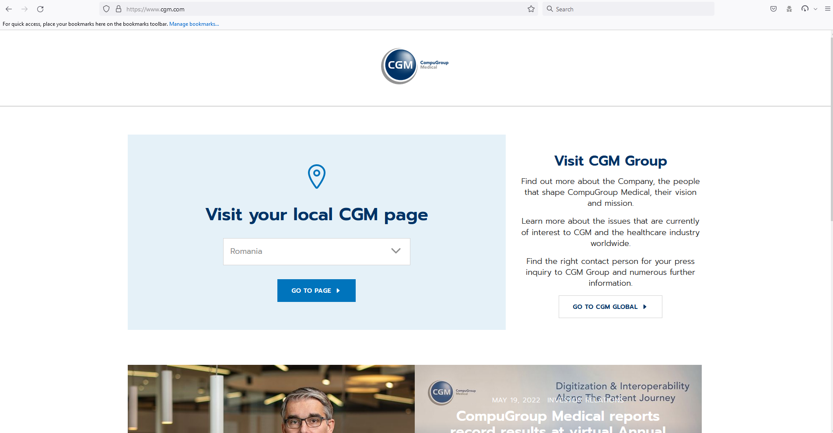Click the CGM CompuGroup Medical logo
This screenshot has height=433, width=833.
414,66
